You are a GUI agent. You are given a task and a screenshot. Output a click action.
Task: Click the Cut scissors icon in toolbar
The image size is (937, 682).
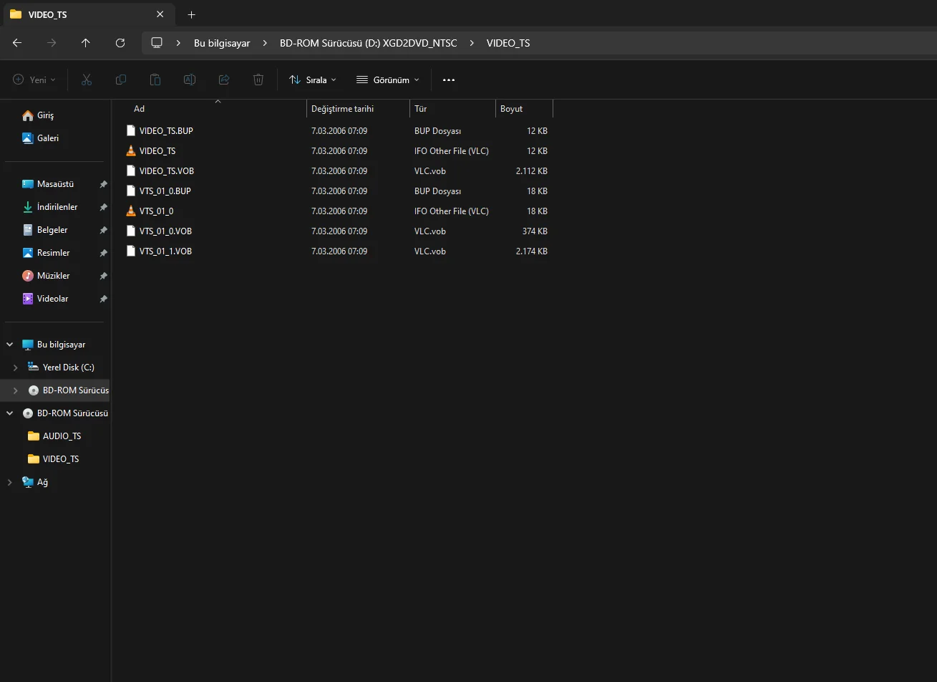(x=87, y=80)
